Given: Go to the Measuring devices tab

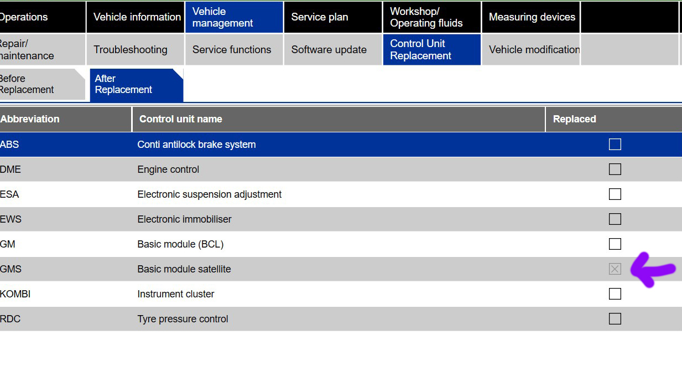Looking at the screenshot, I should [x=531, y=17].
